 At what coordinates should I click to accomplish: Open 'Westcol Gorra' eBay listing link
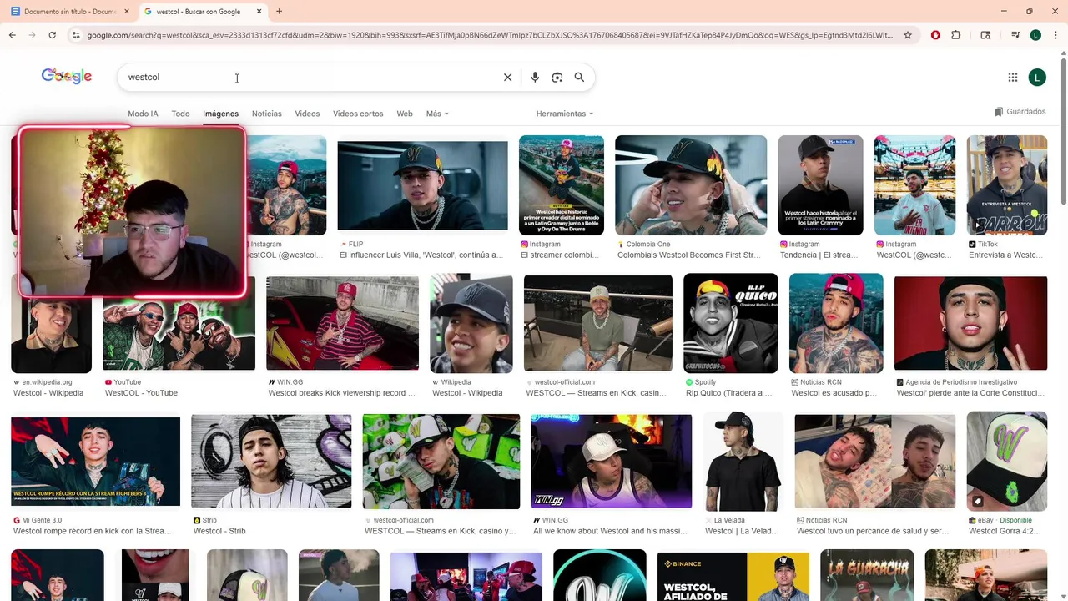[1005, 531]
